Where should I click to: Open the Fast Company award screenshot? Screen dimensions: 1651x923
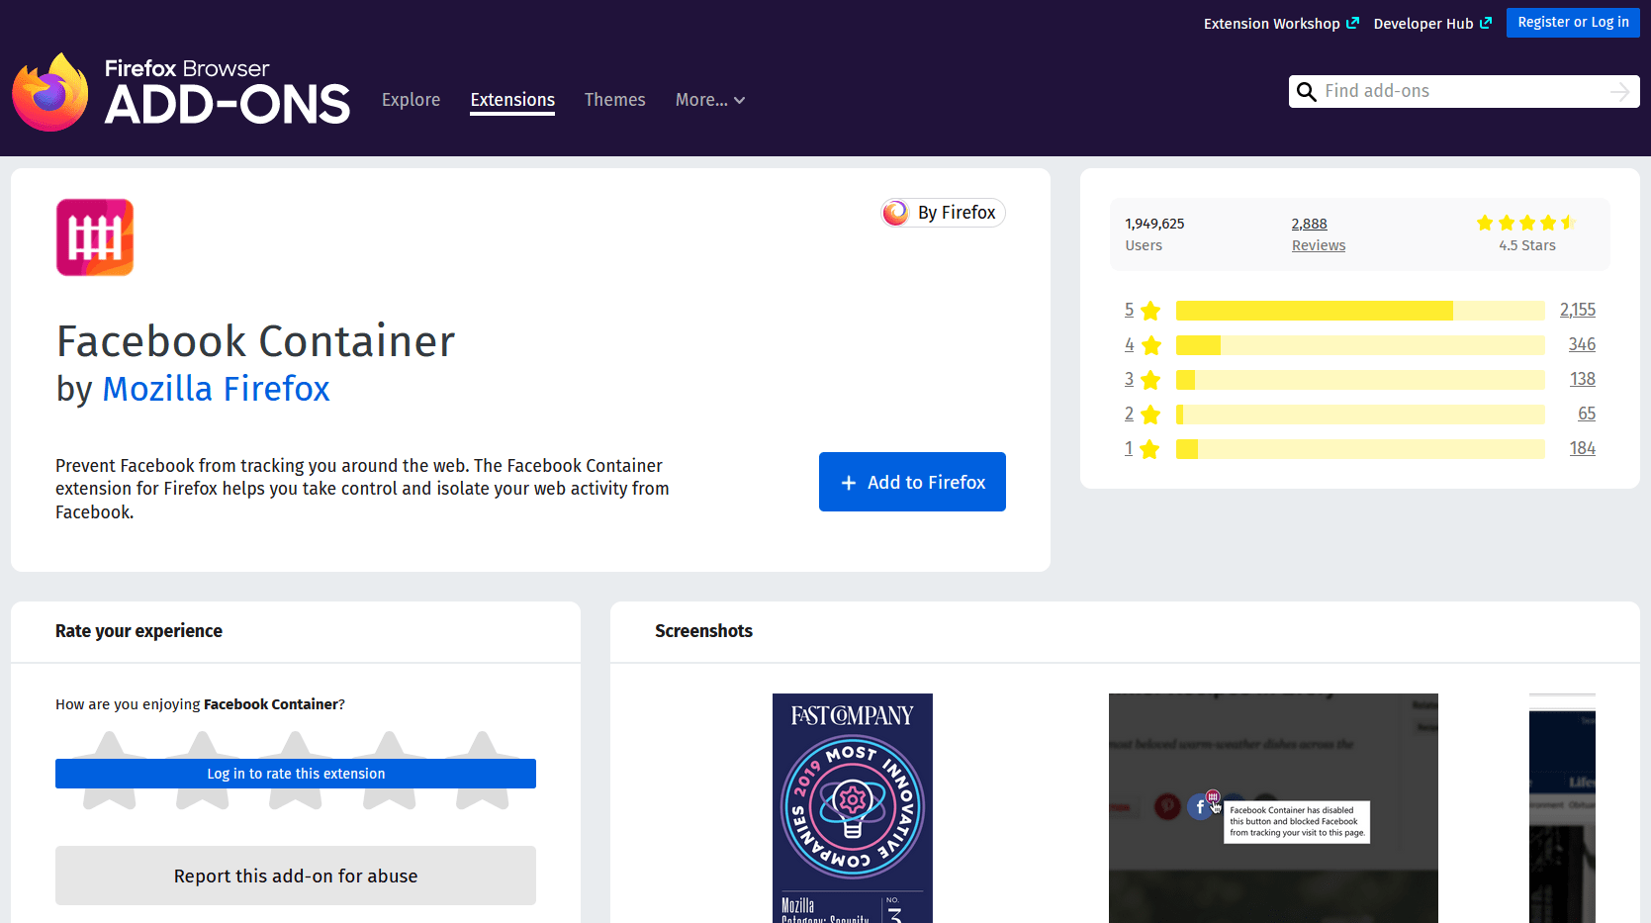click(x=852, y=808)
